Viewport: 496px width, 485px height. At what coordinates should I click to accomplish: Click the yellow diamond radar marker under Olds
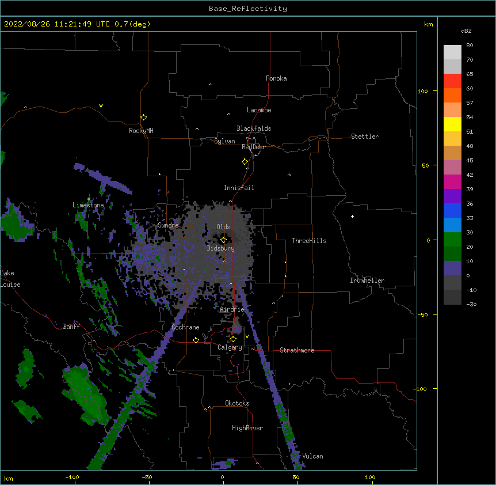[x=223, y=240]
